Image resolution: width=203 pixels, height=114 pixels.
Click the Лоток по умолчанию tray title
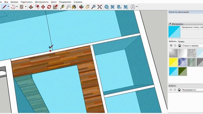click(x=179, y=12)
